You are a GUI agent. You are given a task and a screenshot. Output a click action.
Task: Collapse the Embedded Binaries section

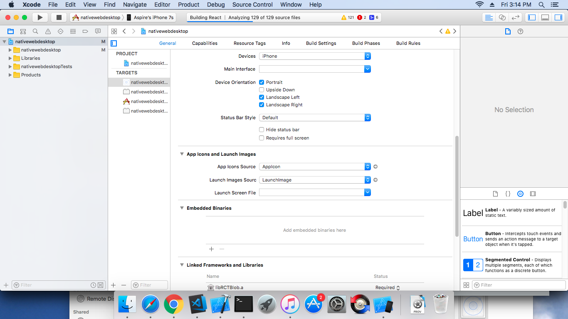(x=182, y=208)
